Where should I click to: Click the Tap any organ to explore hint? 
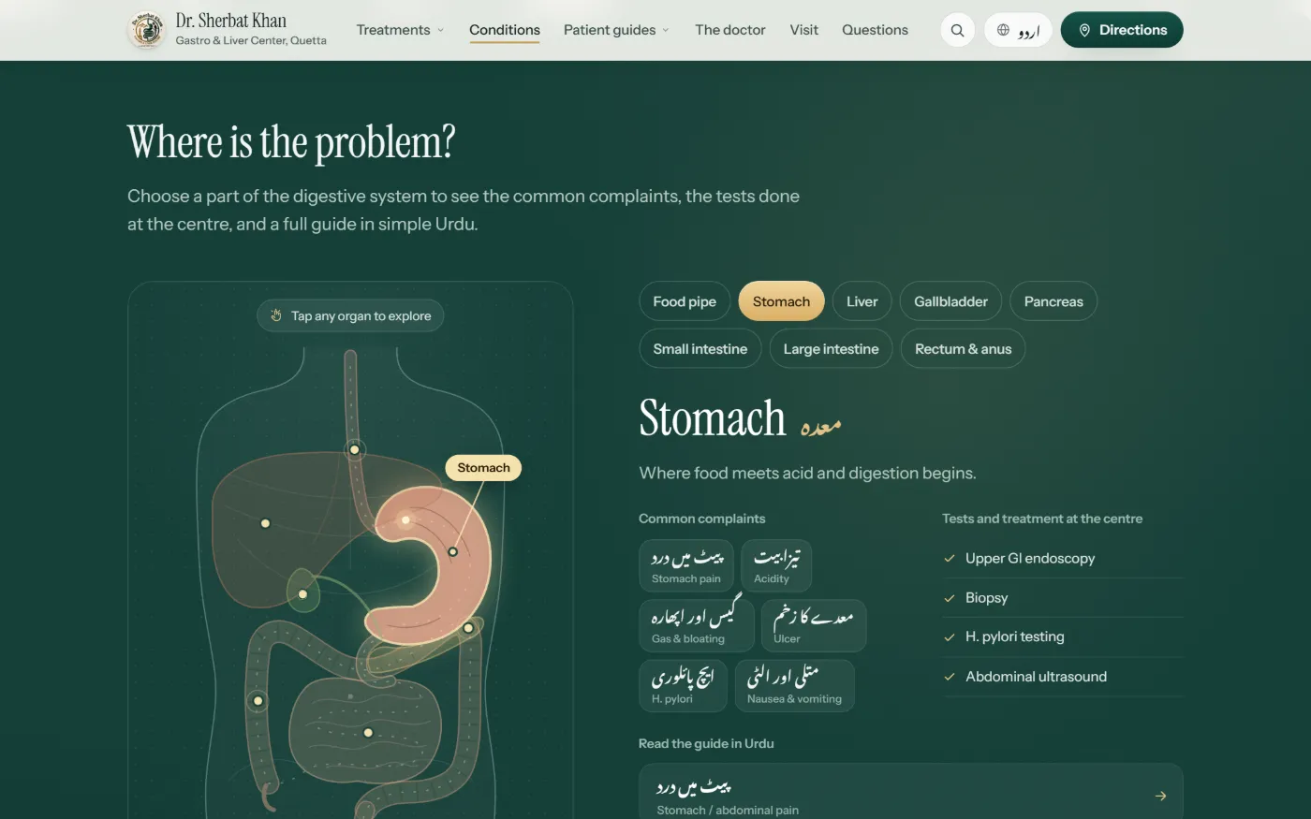pos(350,315)
